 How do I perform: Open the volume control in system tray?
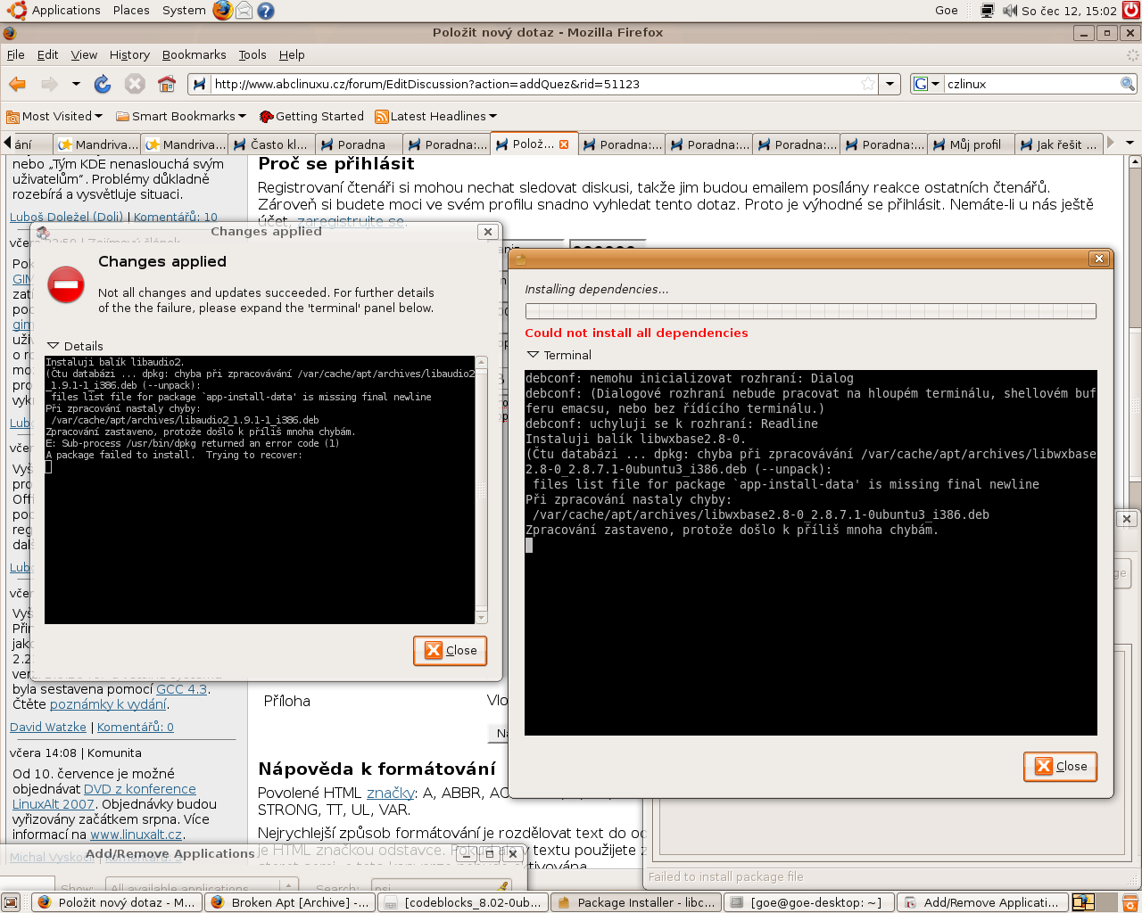point(1010,11)
